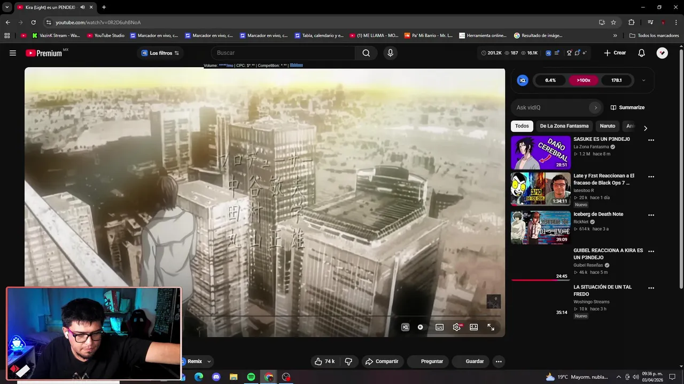
Task: Mute the tab via speaker icon
Action: (x=82, y=7)
